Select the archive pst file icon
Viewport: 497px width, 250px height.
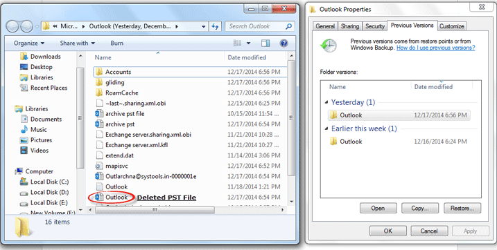tap(99, 114)
